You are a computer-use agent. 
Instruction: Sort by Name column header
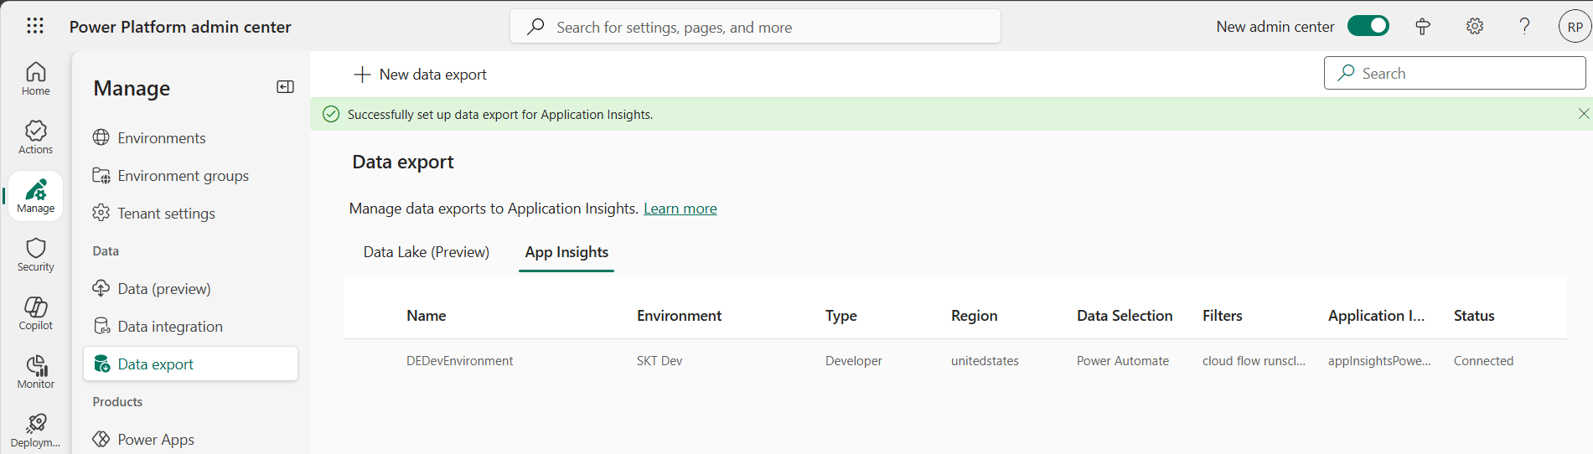[x=426, y=316]
